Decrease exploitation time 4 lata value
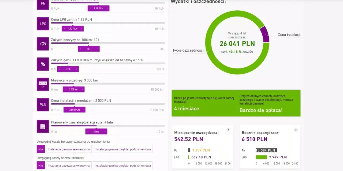 pyautogui.click(x=88, y=131)
